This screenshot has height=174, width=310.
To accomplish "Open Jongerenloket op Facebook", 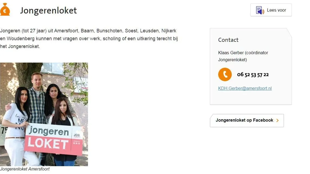I will (247, 120).
